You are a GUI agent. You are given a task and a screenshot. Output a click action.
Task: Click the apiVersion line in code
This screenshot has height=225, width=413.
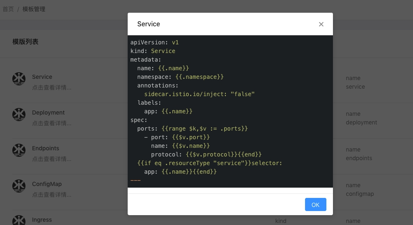click(x=154, y=42)
